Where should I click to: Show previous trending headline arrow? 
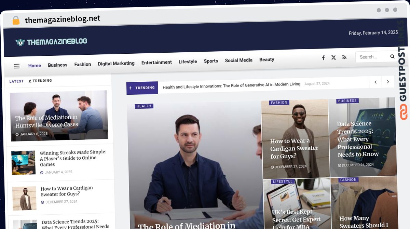pos(375,82)
